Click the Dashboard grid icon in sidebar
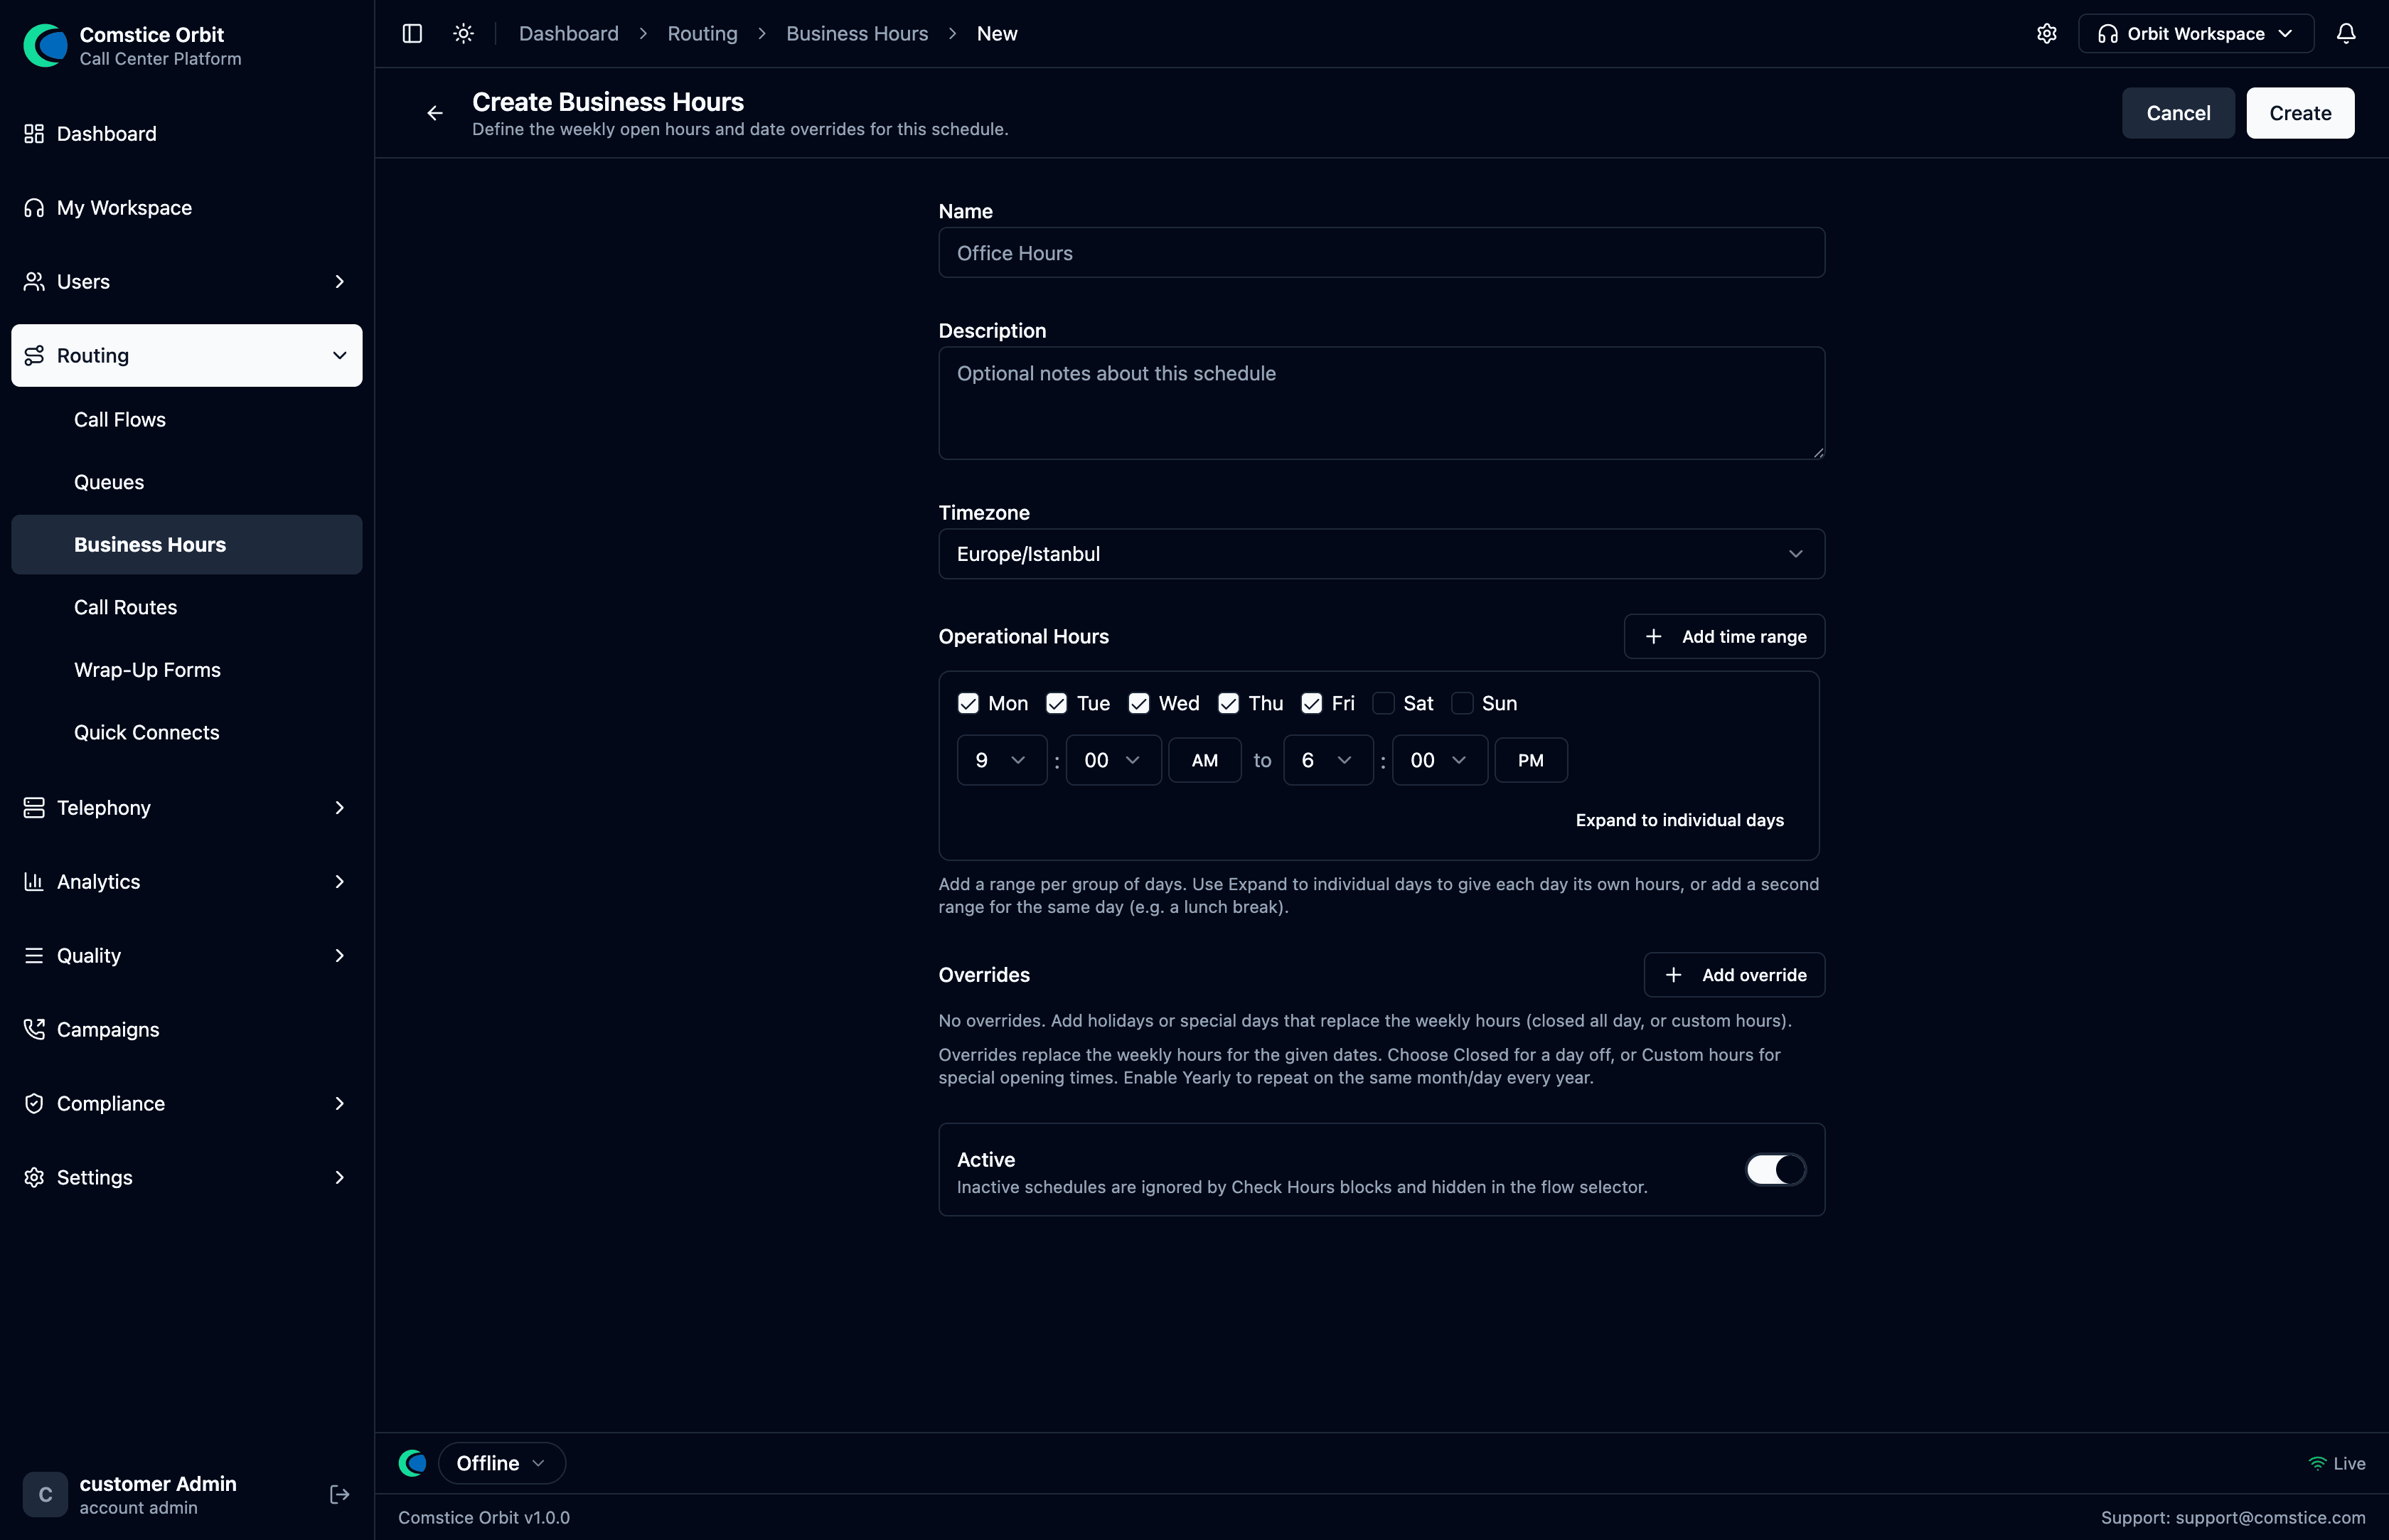 click(34, 133)
